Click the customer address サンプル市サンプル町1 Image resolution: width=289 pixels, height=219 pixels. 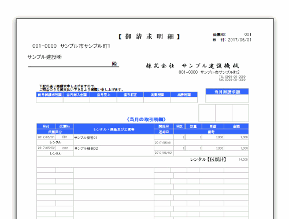85,46
